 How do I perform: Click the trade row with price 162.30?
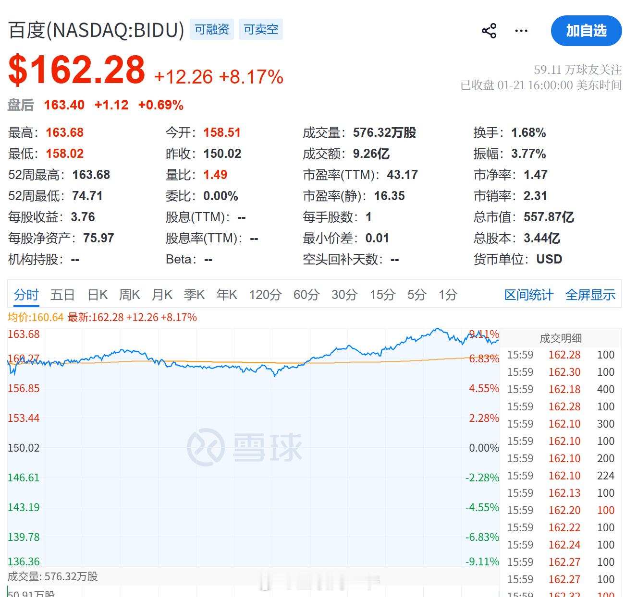click(x=561, y=372)
